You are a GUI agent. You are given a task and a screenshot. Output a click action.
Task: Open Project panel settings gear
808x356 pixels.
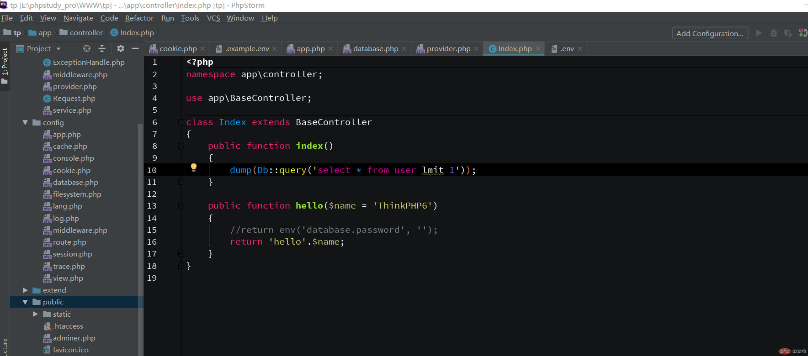pyautogui.click(x=121, y=48)
